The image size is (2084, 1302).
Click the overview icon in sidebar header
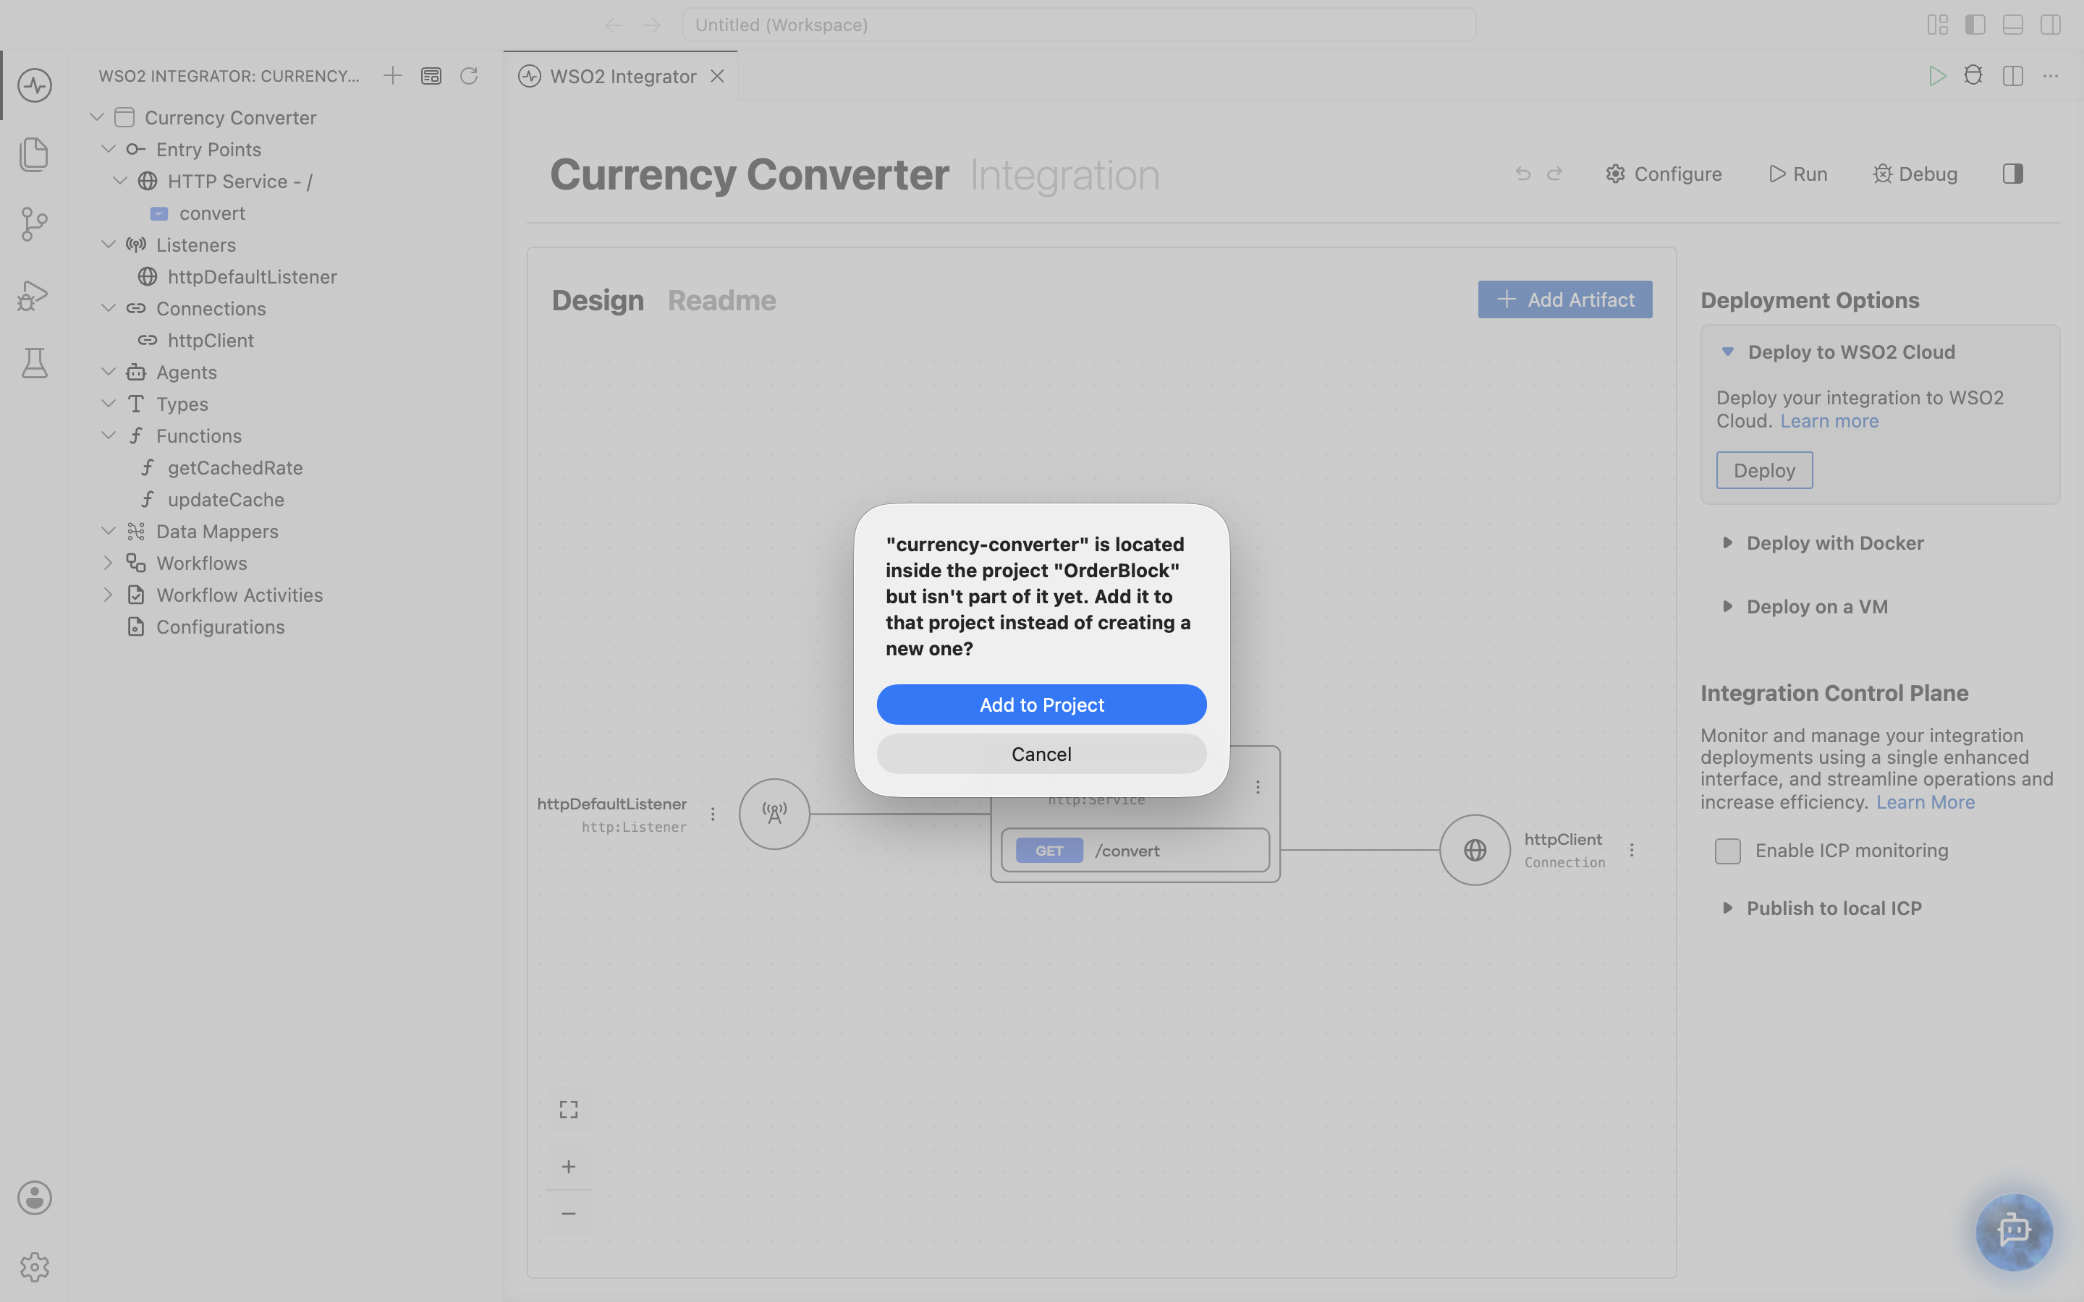[431, 76]
